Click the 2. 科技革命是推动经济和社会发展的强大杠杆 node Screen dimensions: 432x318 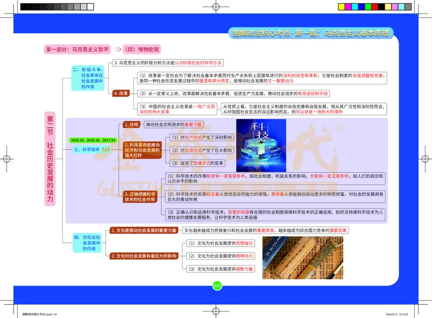pyautogui.click(x=142, y=150)
